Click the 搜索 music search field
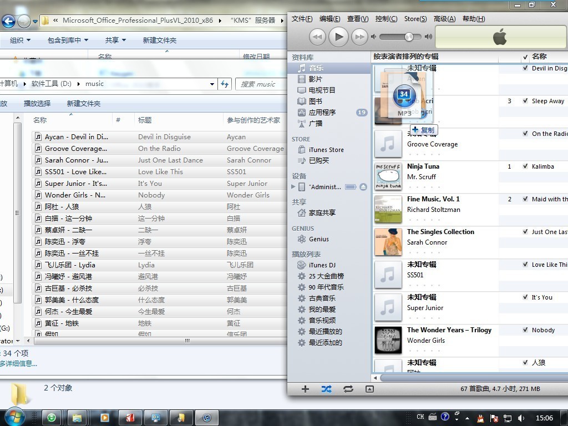The image size is (568, 426). tap(261, 84)
